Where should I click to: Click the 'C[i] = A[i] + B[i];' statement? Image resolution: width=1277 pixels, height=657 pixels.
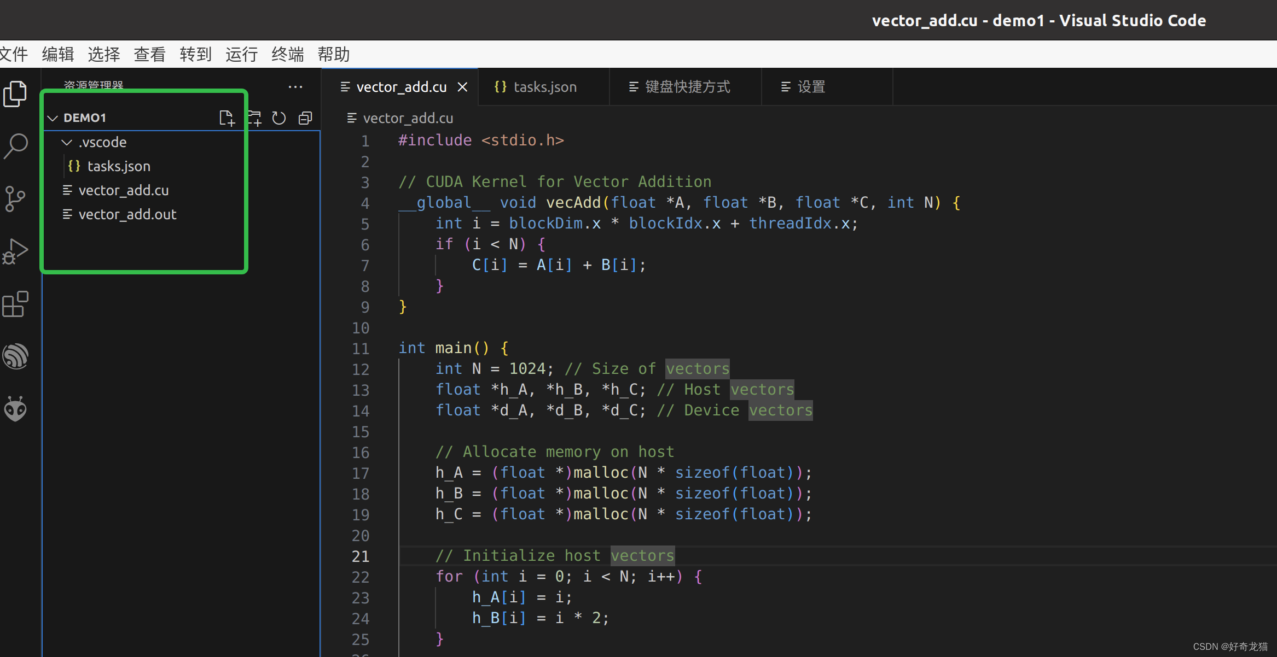click(559, 265)
